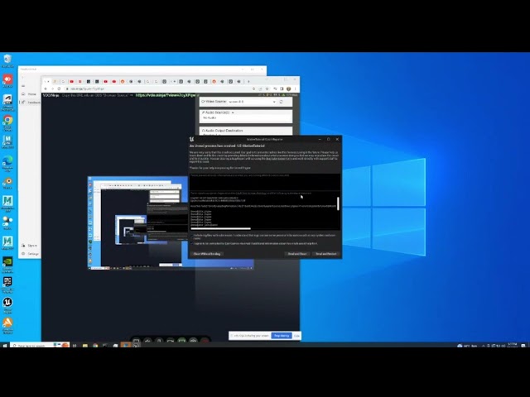Screen dimensions: 530x397
Task: Open Settings in Feedback Hub sidebar
Action: pos(31,254)
